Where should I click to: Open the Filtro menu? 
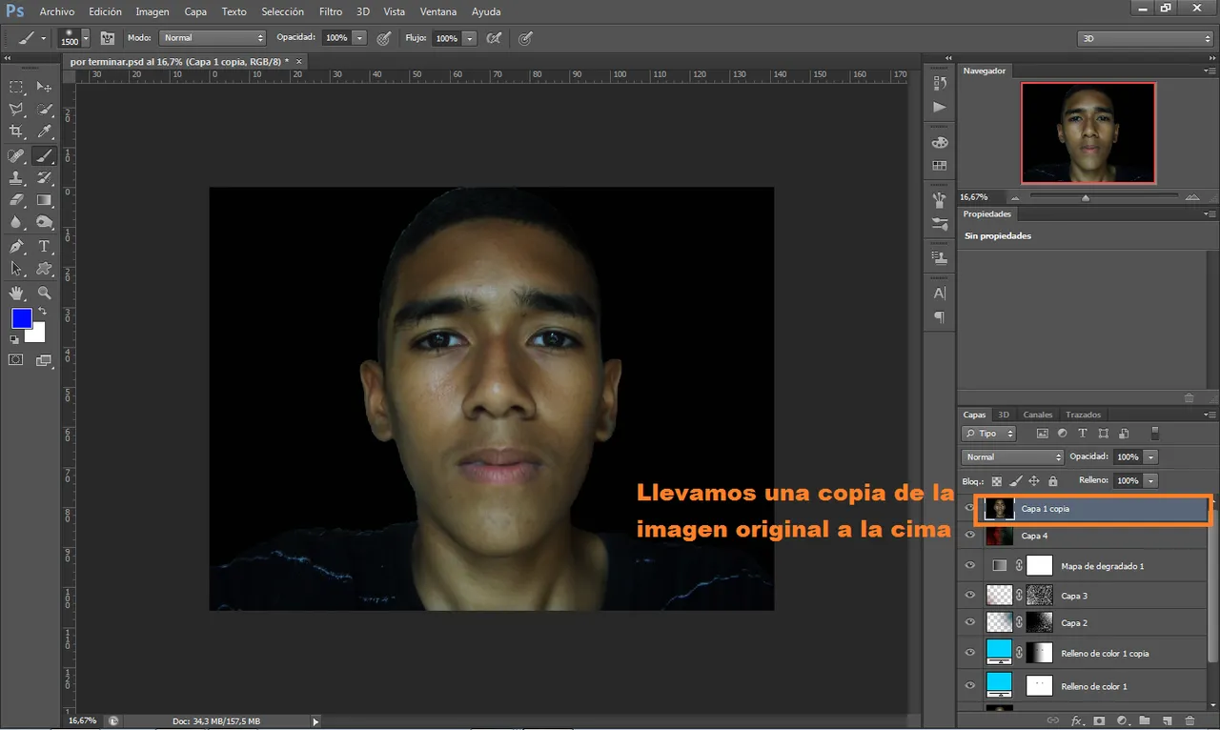pyautogui.click(x=331, y=11)
